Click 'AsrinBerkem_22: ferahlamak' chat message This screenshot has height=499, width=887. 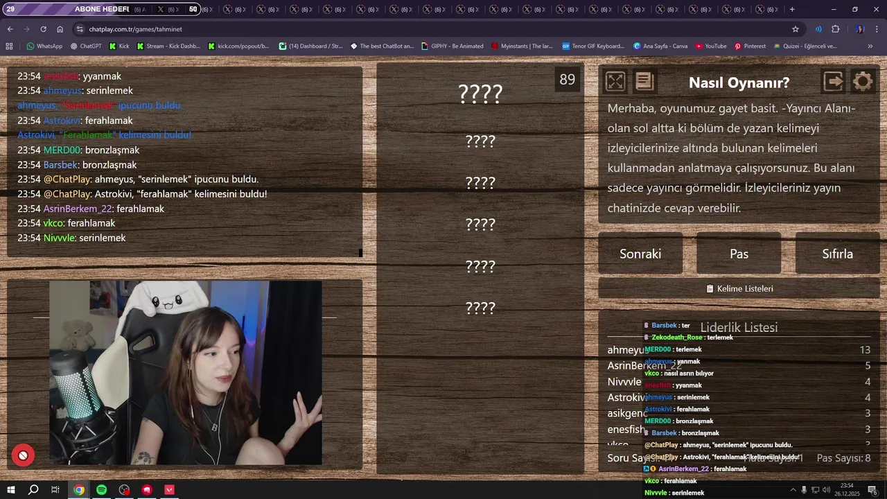pyautogui.click(x=91, y=209)
